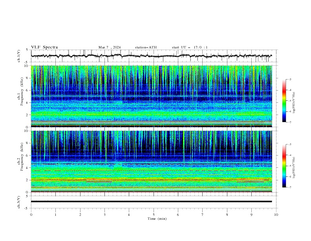Click the "ch.3(V)" waveform axis label
This screenshot has width=311, height=241.
19,202
